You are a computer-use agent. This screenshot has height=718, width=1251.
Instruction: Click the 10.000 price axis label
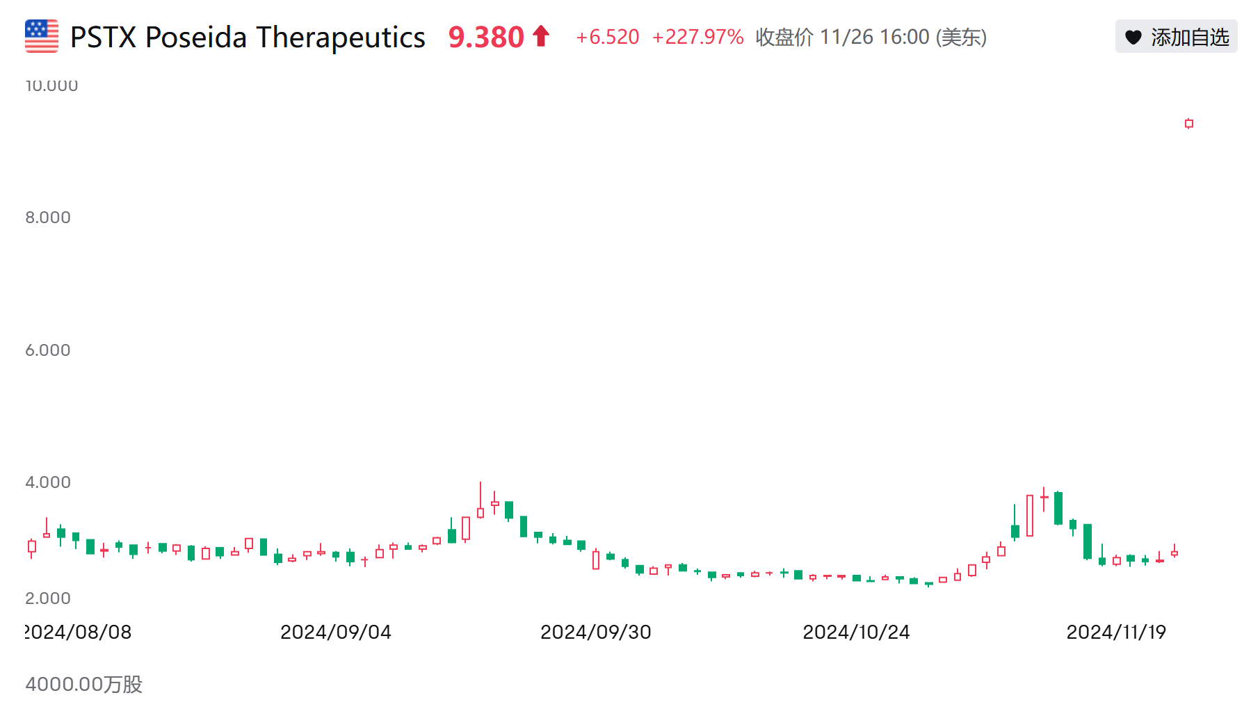(51, 85)
